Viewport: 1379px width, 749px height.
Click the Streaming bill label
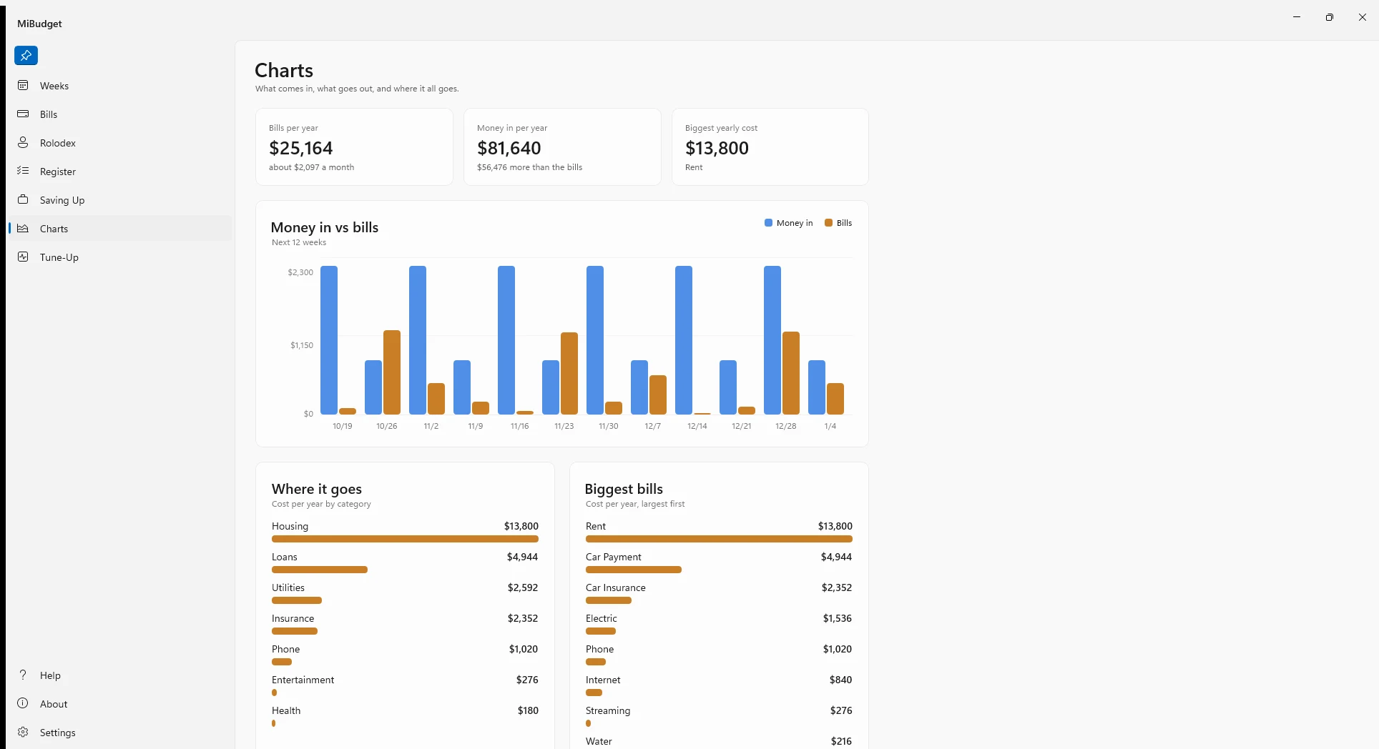click(x=608, y=710)
